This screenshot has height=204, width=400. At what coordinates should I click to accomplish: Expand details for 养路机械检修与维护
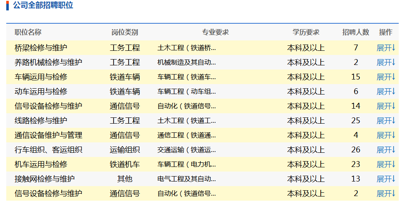pos(385,62)
